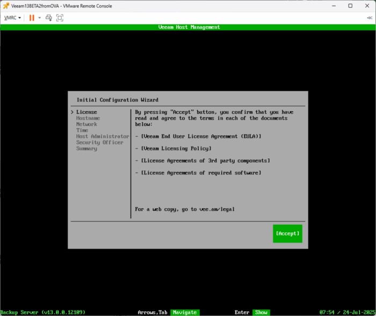Select the Time wizard step

pyautogui.click(x=82, y=130)
